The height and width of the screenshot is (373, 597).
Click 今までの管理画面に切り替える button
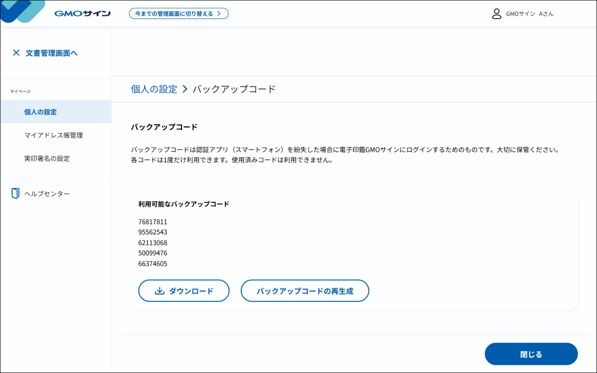click(x=179, y=13)
